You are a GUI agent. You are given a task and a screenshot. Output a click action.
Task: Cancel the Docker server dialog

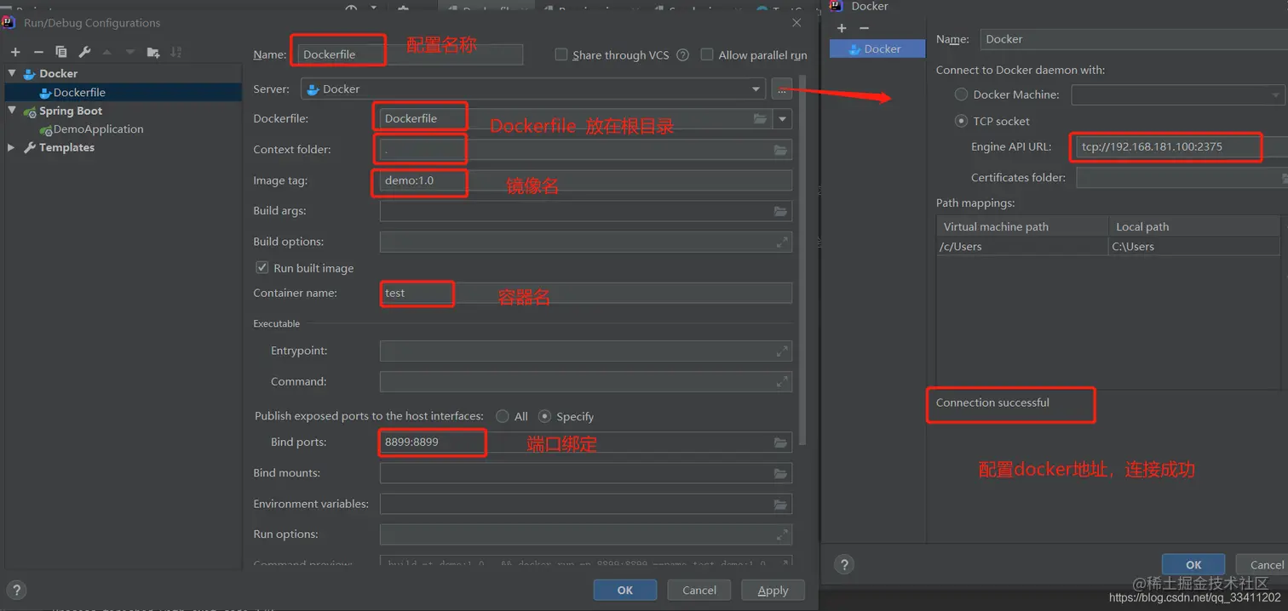1262,564
